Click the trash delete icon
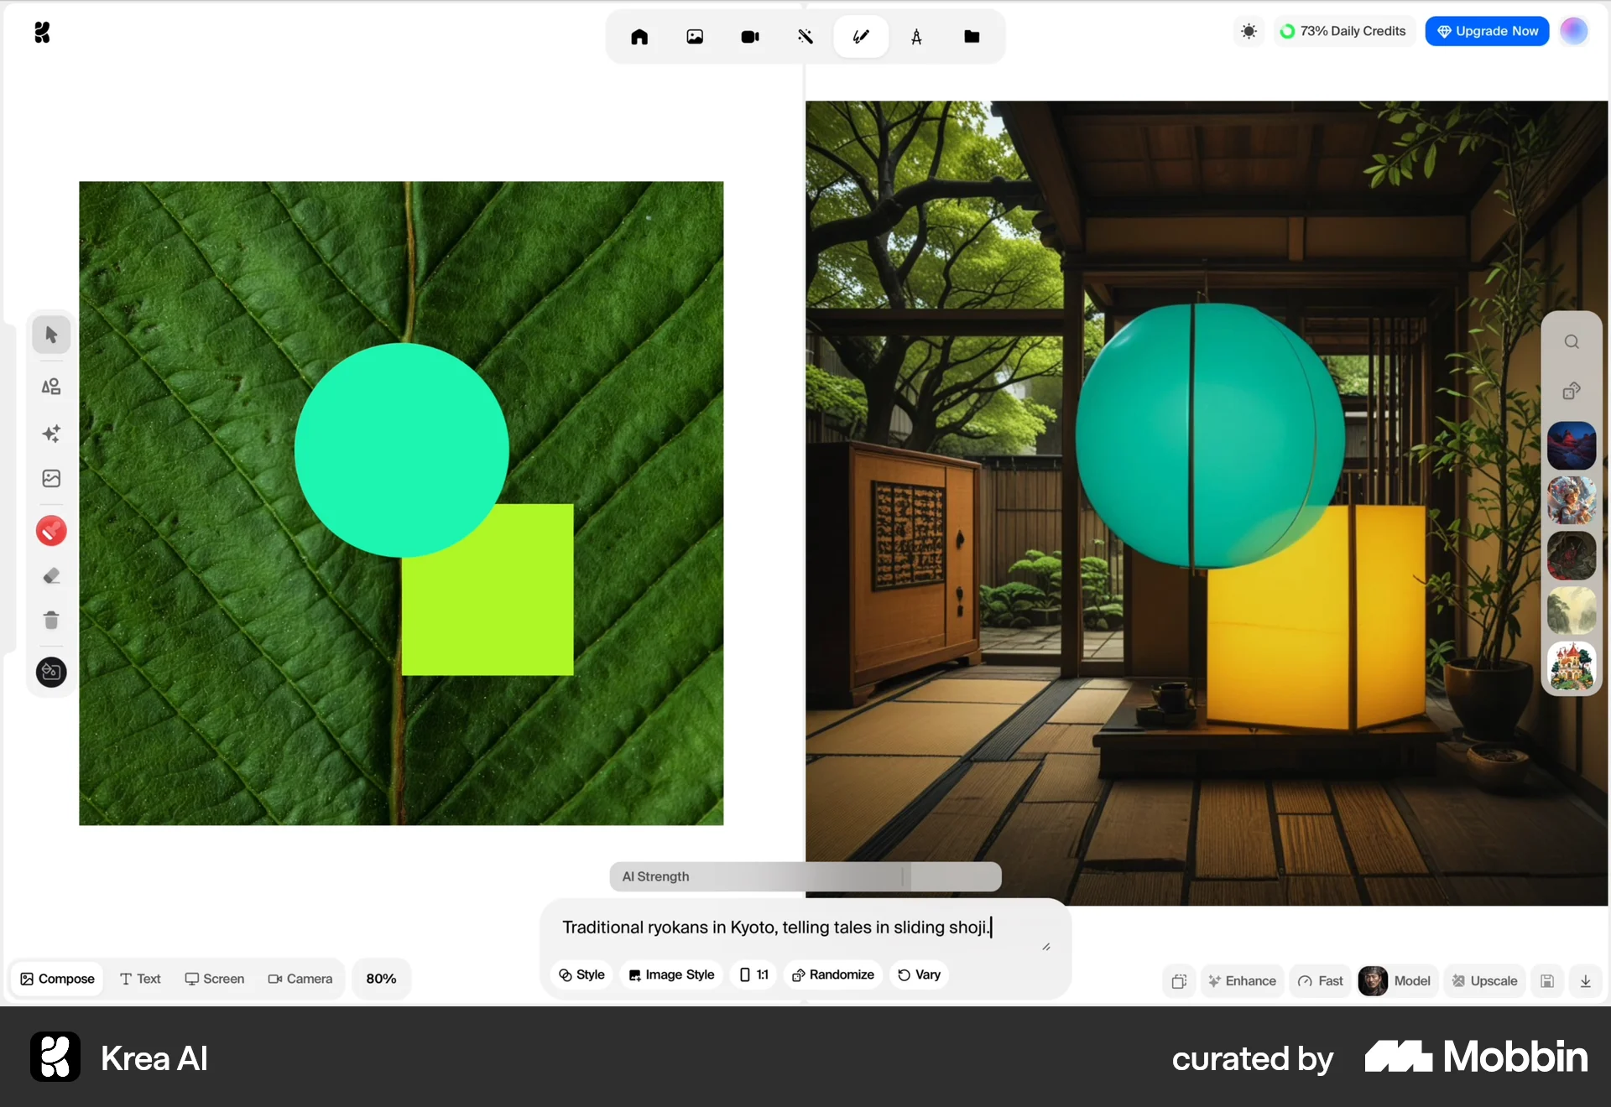1611x1107 pixels. click(51, 621)
